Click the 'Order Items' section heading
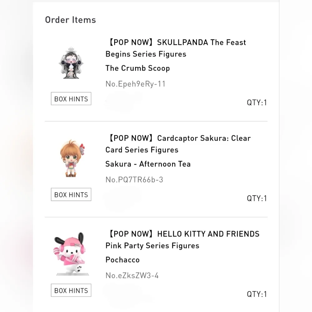The width and height of the screenshot is (312, 312). (x=71, y=20)
